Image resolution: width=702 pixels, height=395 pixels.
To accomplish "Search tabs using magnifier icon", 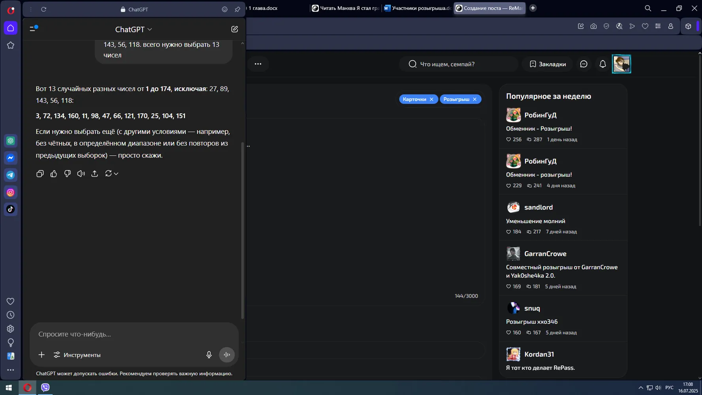I will 648,8.
